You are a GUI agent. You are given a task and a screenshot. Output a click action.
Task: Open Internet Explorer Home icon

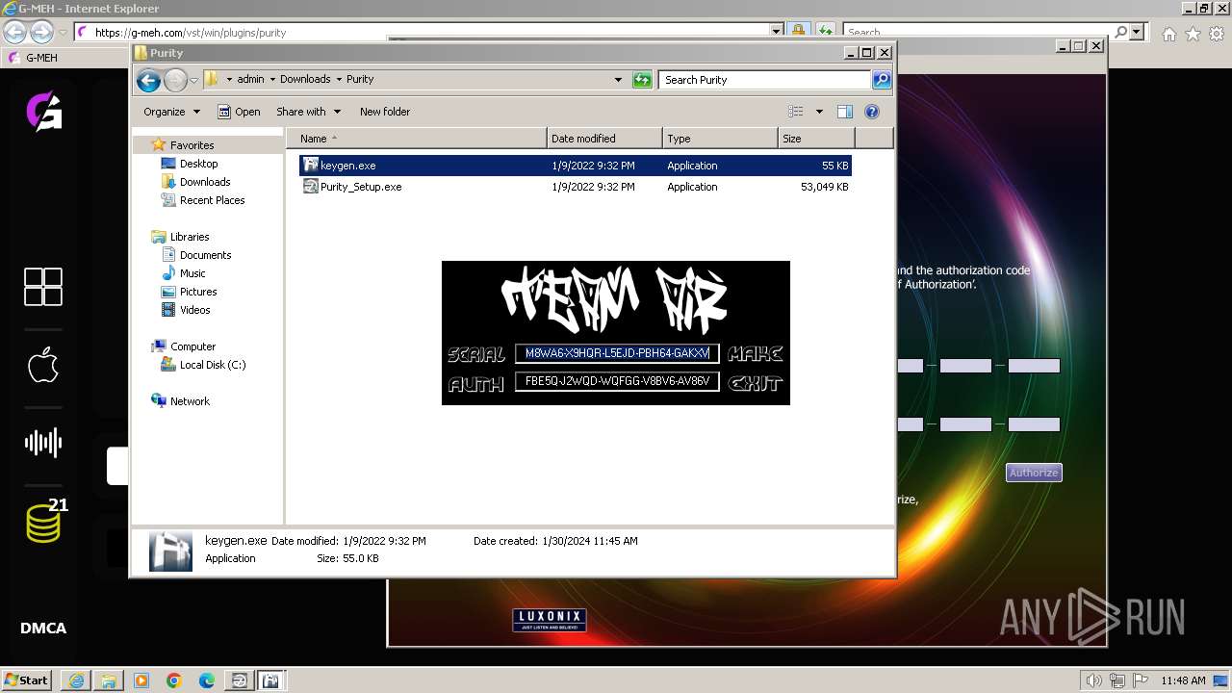1168,34
